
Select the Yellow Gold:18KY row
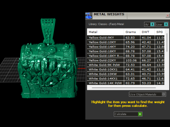pos(126,51)
